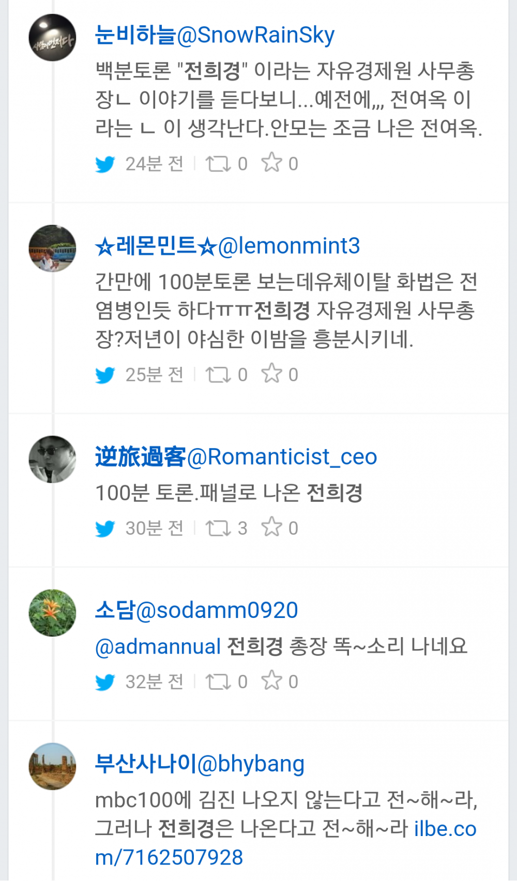Click @Romanticist_ceo's profile picture
This screenshot has height=881, width=517.
(x=52, y=458)
